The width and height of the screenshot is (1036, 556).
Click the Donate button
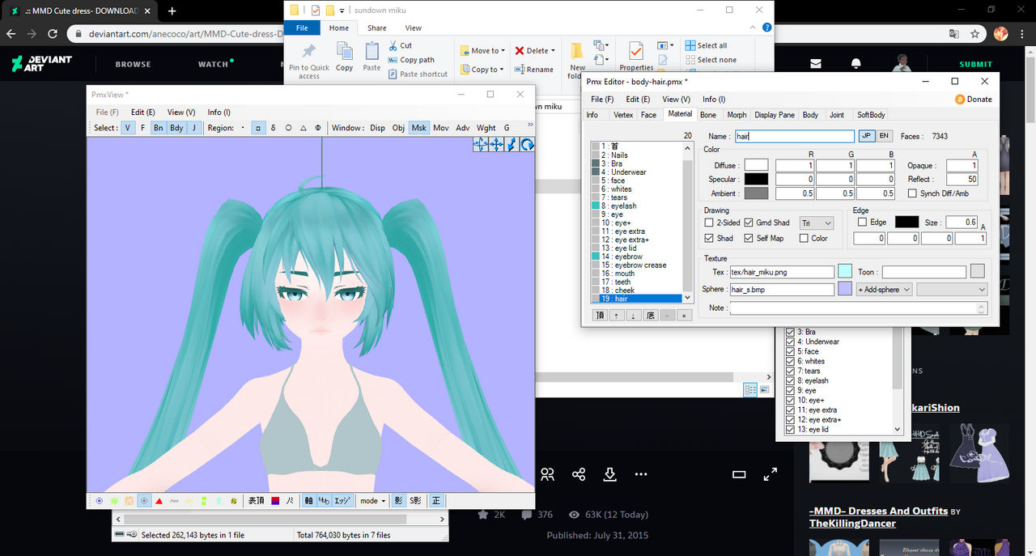click(x=973, y=100)
